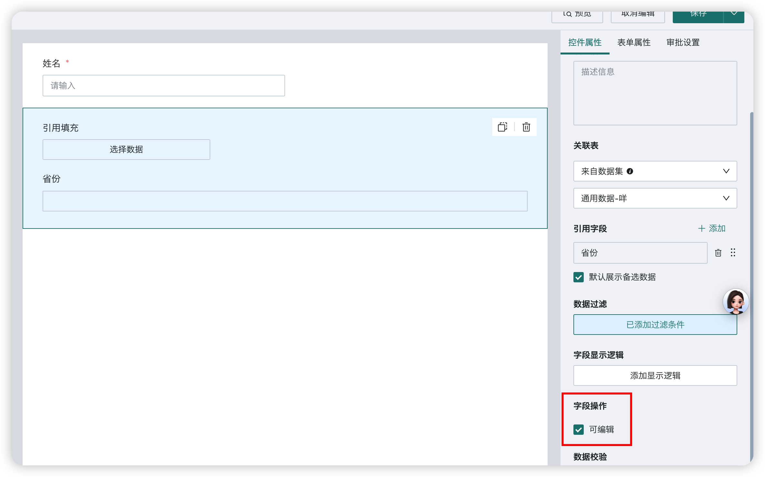The width and height of the screenshot is (765, 477).
Task: Delete the 省份 reference field via trash icon
Action: point(718,253)
